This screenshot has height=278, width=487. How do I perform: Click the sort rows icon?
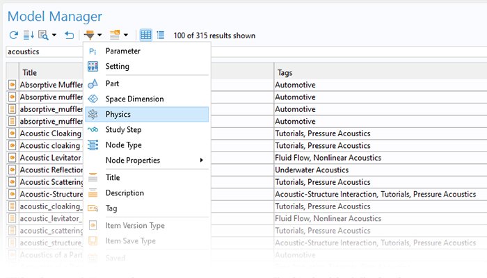pos(29,35)
